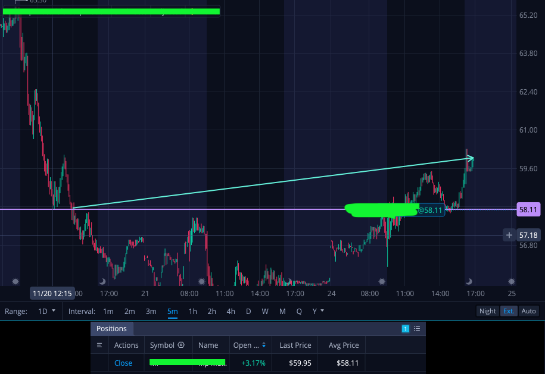This screenshot has height=374, width=545.
Task: Click the Close position link
Action: [x=123, y=363]
